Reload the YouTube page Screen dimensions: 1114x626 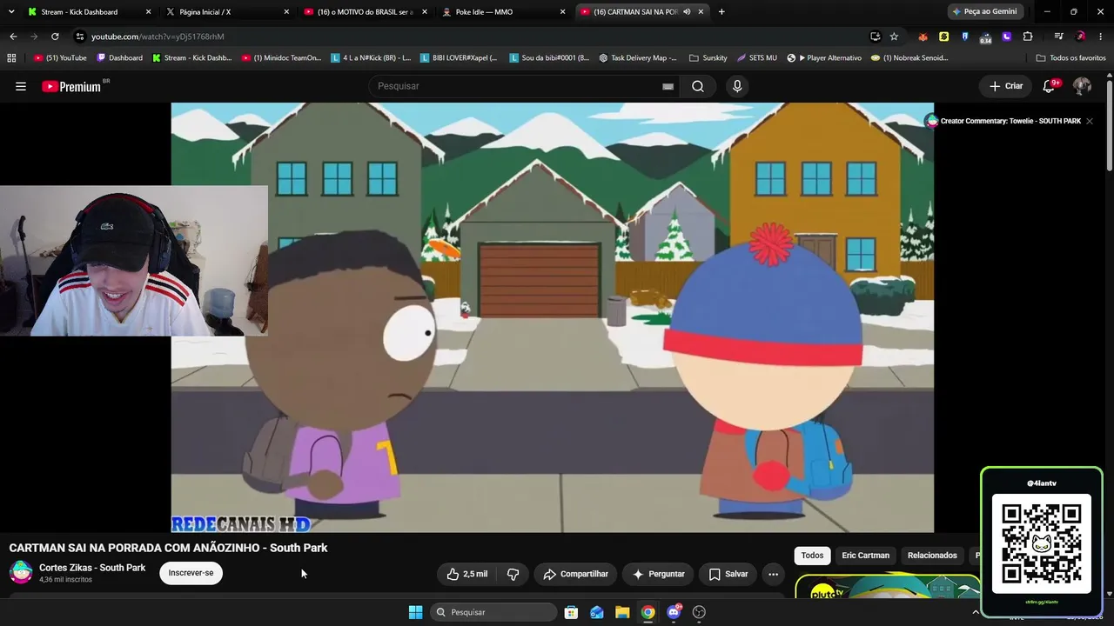(55, 37)
